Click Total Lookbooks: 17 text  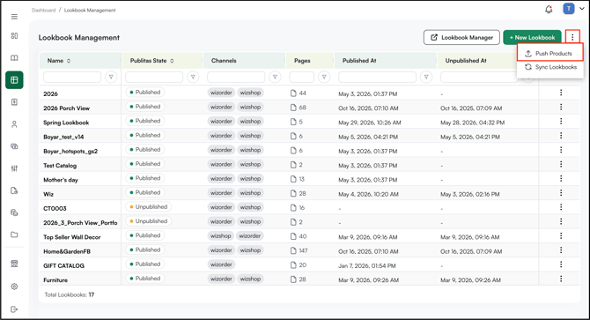(x=70, y=294)
